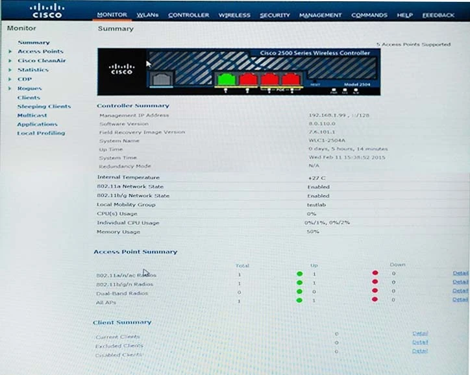
Task: Expand the Rogues sidebar section
Action: pos(29,88)
